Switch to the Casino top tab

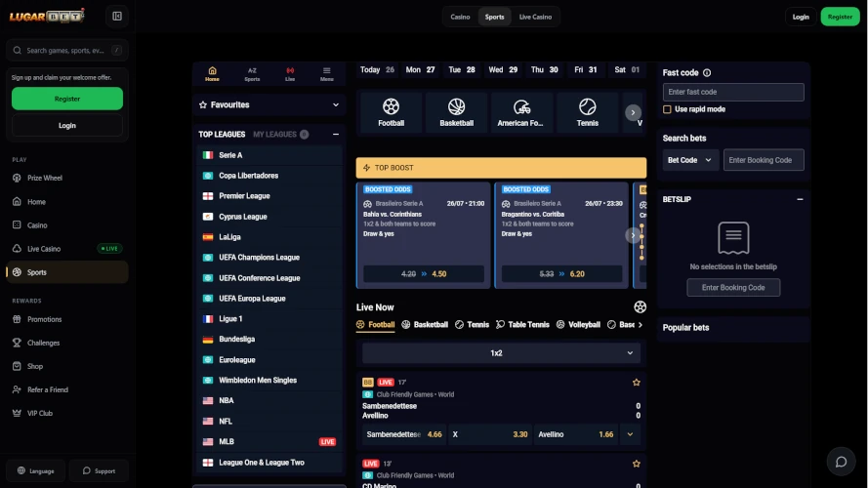coord(460,17)
